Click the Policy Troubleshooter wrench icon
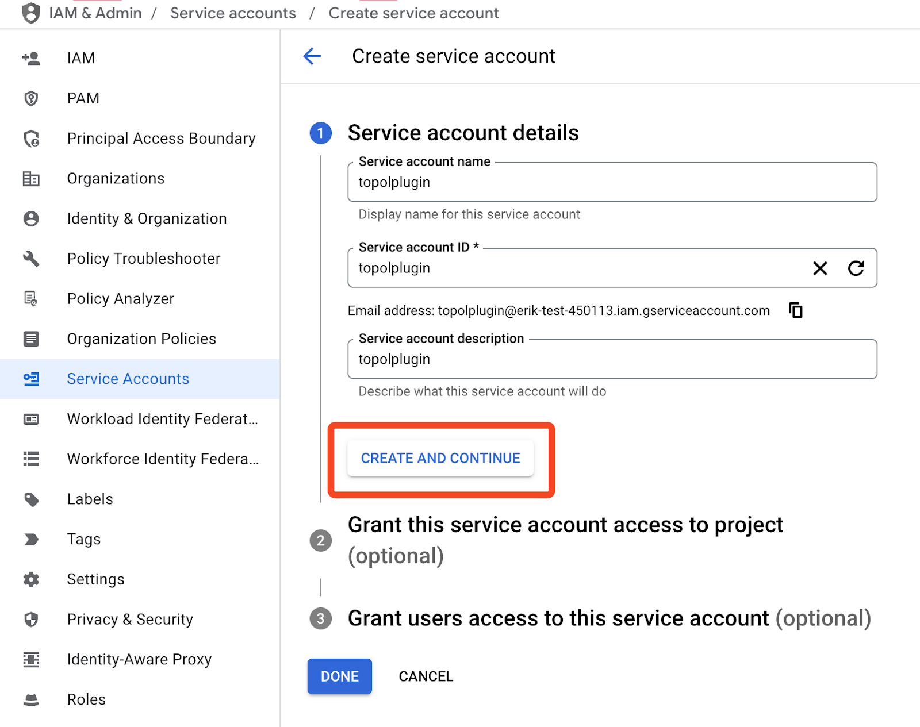The height and width of the screenshot is (727, 920). tap(31, 259)
